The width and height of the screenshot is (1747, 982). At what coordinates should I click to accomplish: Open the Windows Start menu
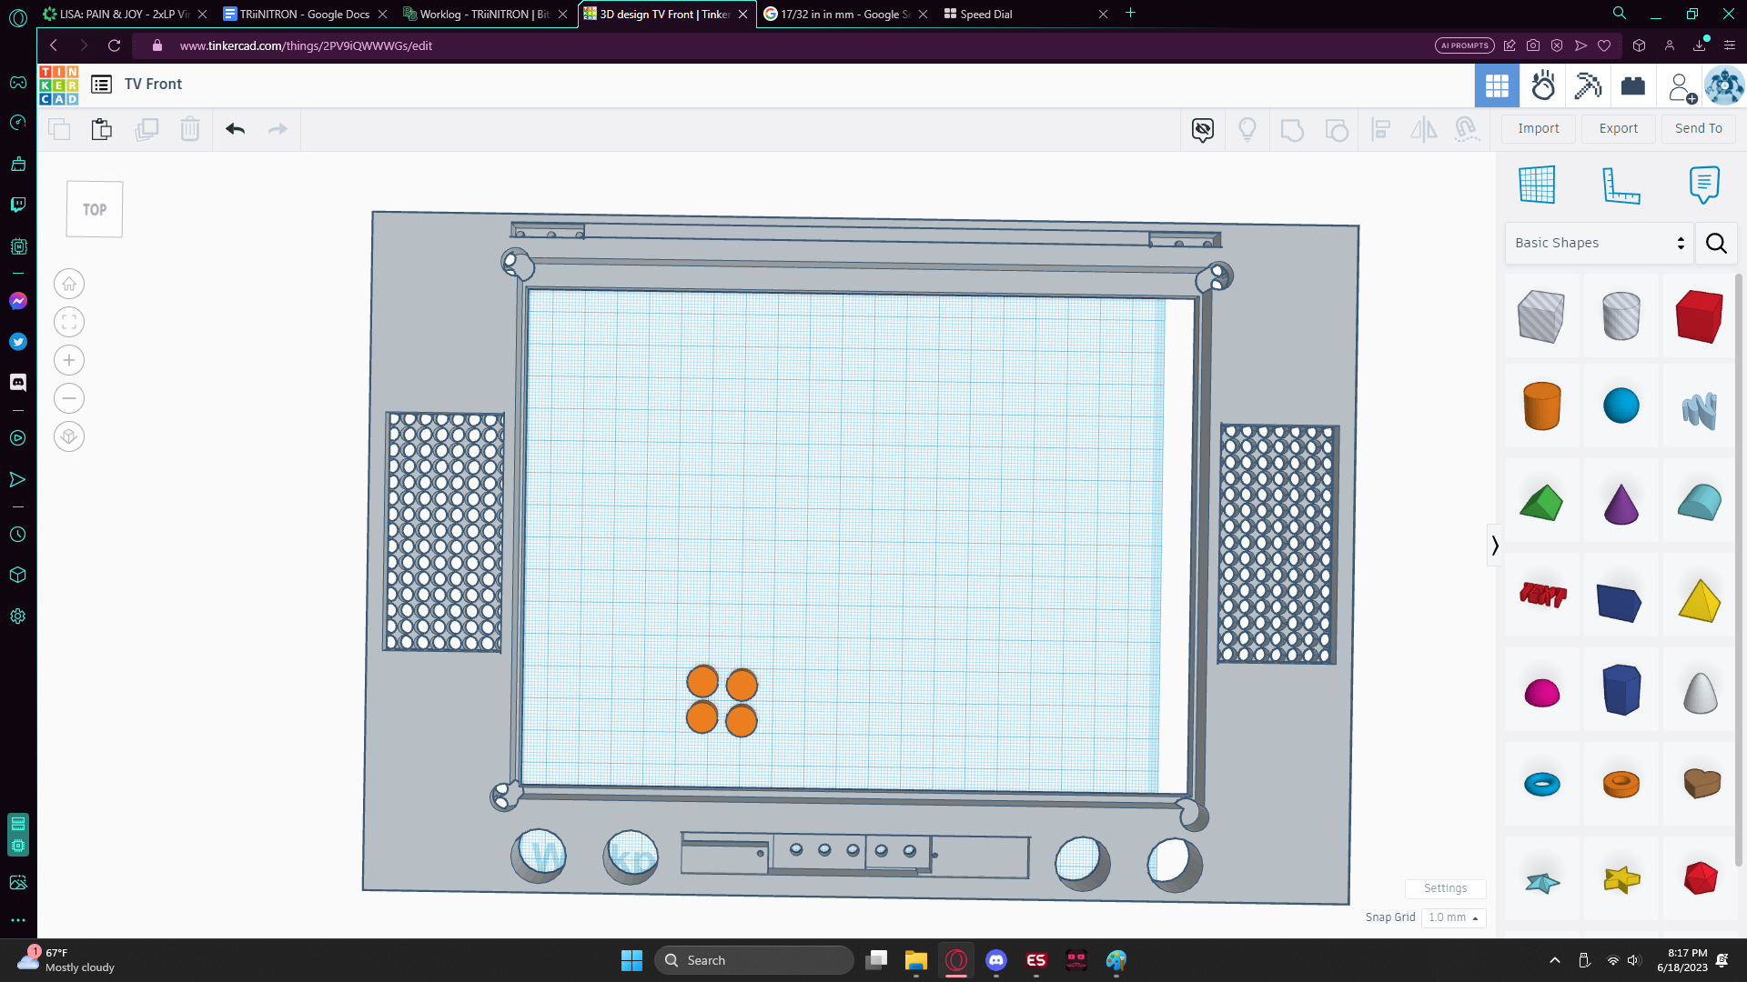click(x=631, y=960)
